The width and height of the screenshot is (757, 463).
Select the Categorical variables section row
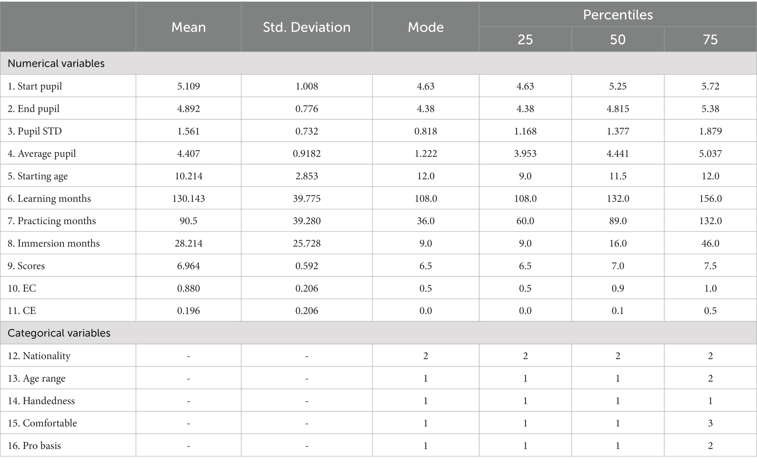pyautogui.click(x=378, y=333)
